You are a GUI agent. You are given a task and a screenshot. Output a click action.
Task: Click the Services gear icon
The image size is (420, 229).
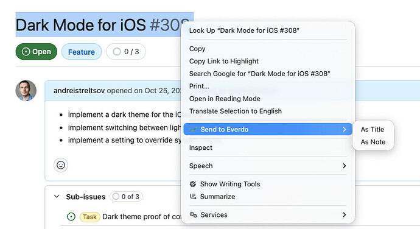[x=193, y=215]
